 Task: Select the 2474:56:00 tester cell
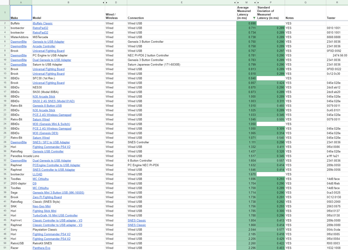(337, 55)
